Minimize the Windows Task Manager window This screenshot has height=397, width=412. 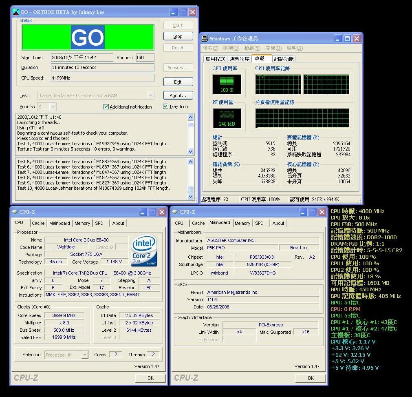click(338, 39)
